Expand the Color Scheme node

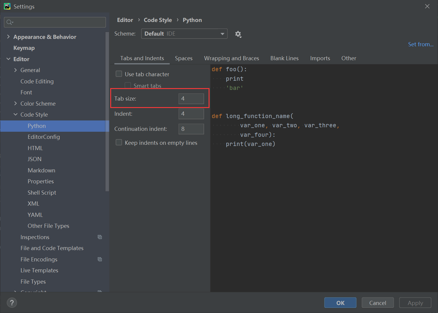[x=15, y=103]
